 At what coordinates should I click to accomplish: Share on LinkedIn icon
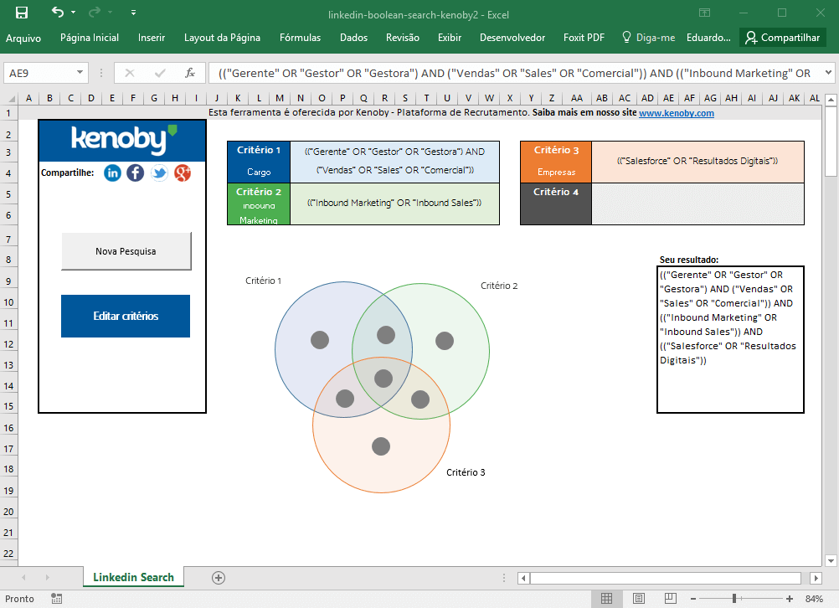point(112,173)
